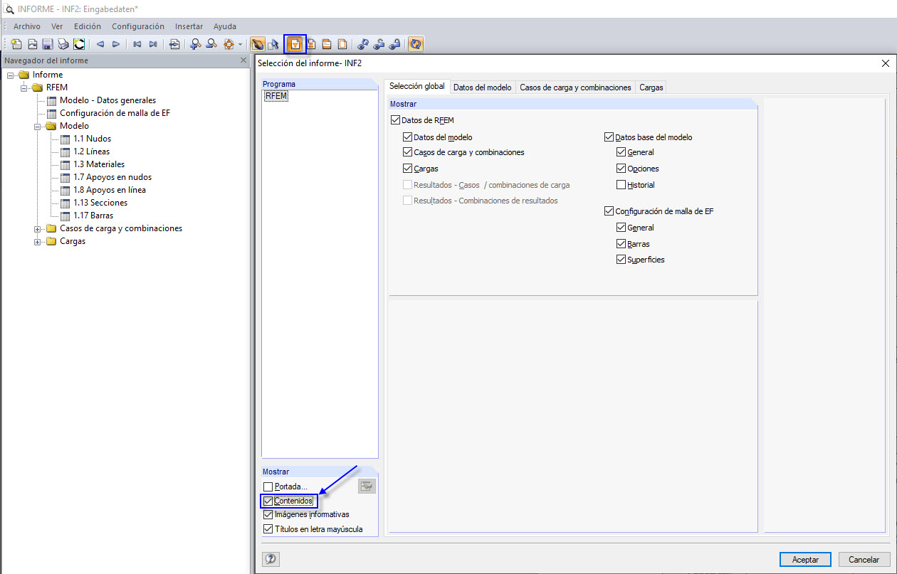Screen dimensions: 897x574
Task: Toggle the Barras mesh checkbox
Action: click(621, 243)
